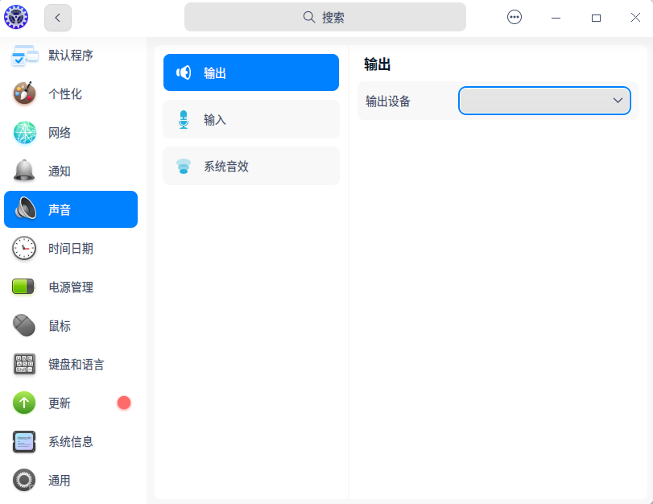Click the 系统音效 sound waves icon
Screen dimensions: 653x504
click(x=184, y=166)
